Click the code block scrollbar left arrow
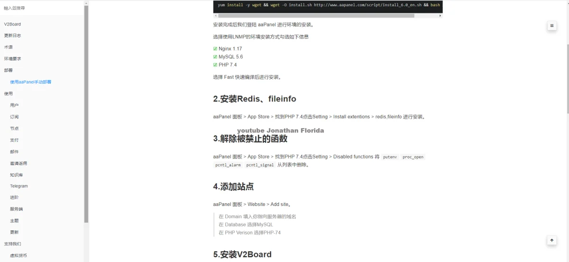The image size is (569, 262). pos(215,16)
